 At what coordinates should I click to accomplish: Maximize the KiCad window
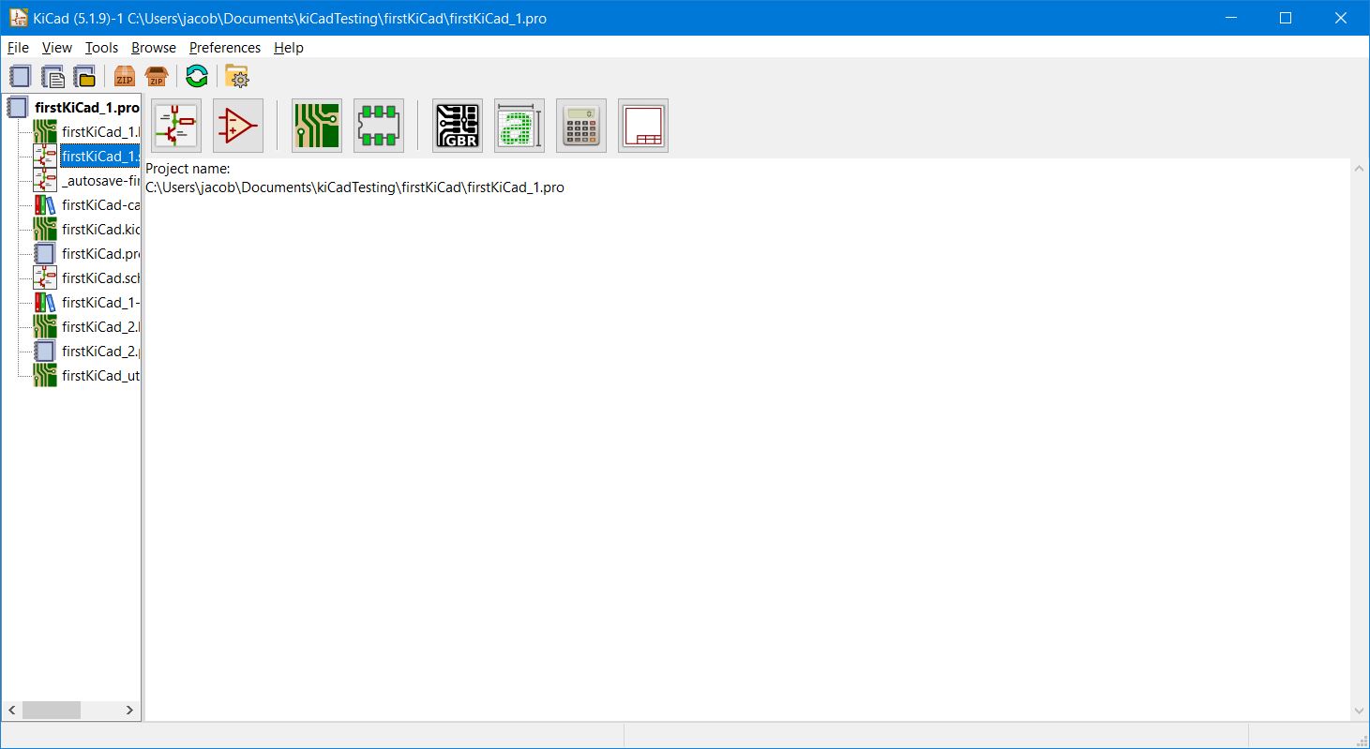(x=1286, y=18)
